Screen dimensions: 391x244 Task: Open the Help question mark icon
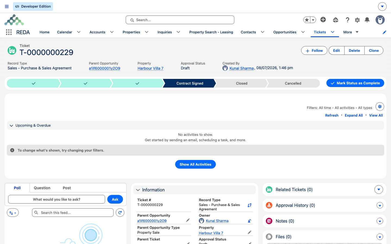point(348,20)
